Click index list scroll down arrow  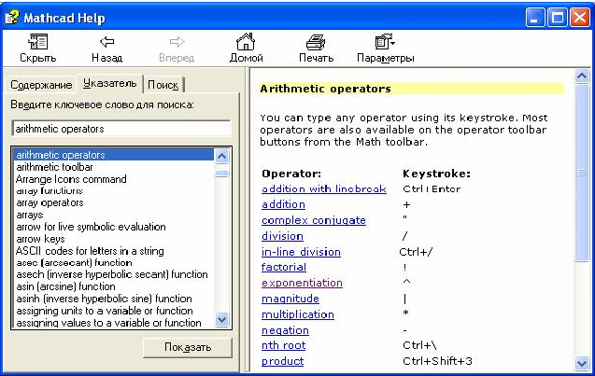coord(222,319)
